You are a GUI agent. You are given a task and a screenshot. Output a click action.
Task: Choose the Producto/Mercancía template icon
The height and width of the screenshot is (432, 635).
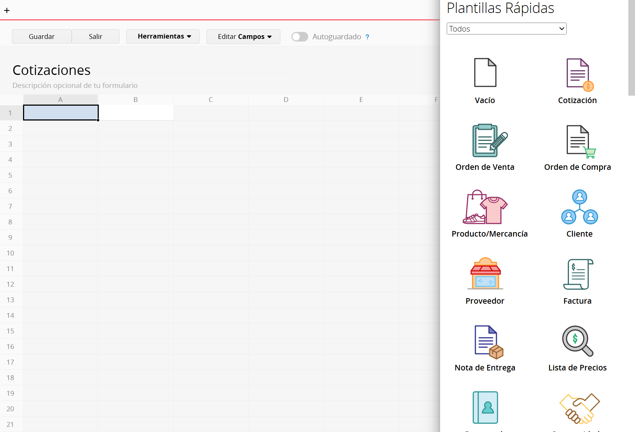click(x=485, y=207)
